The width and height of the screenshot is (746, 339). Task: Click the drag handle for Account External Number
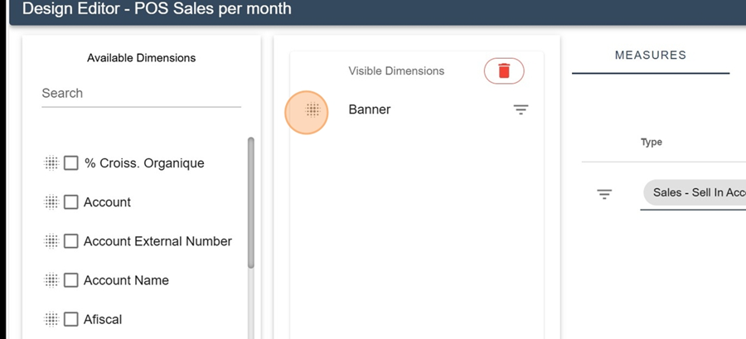(51, 241)
